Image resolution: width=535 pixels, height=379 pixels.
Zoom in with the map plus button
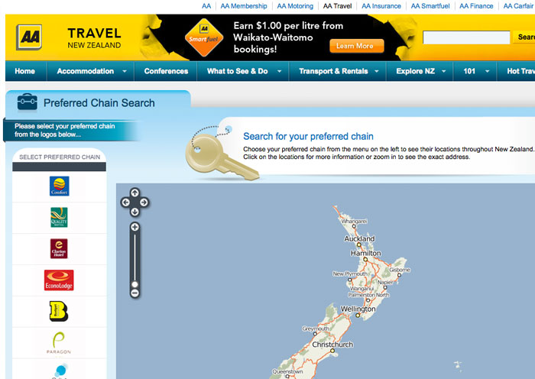click(x=135, y=227)
